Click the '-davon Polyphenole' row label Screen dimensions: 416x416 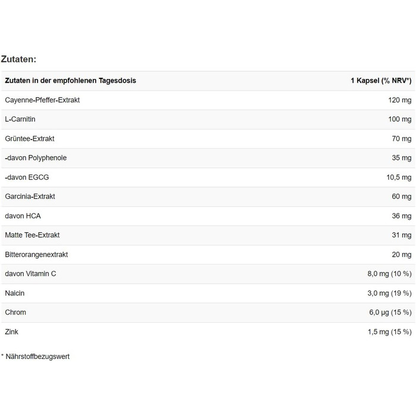click(x=36, y=158)
